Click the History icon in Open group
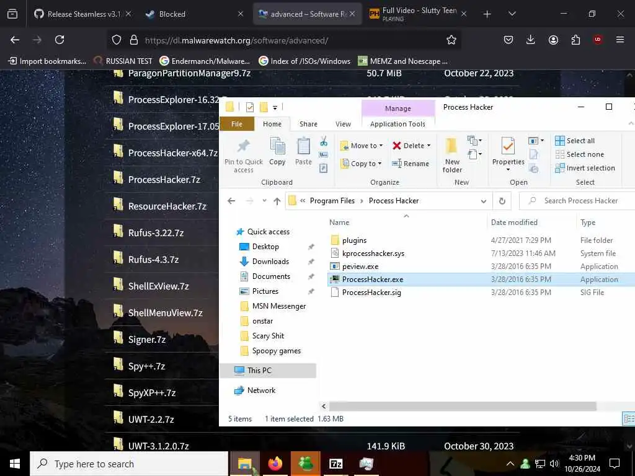 pos(534,168)
